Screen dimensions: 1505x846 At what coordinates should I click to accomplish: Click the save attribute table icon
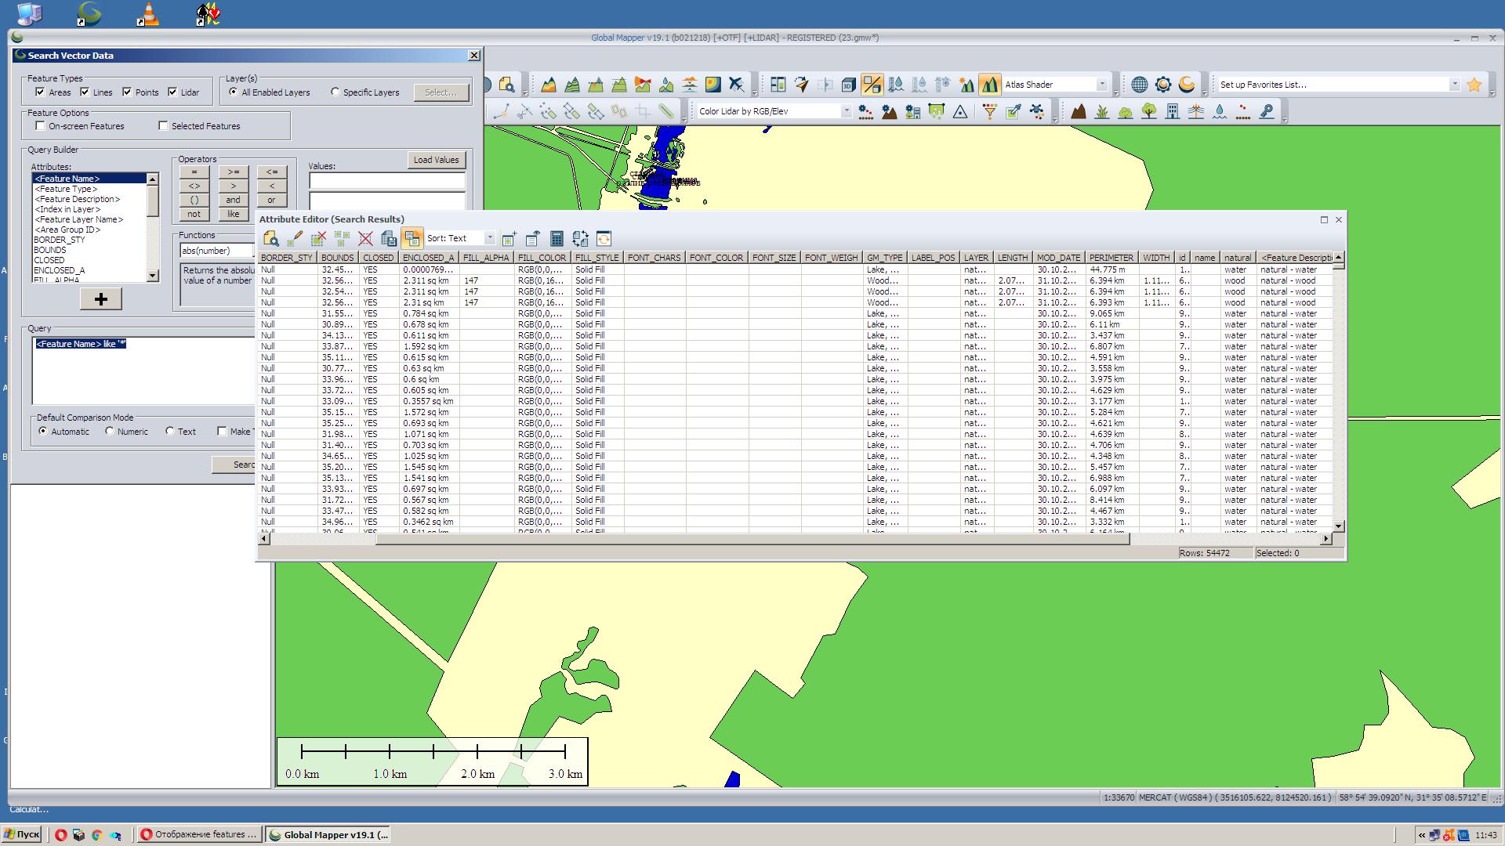388,239
